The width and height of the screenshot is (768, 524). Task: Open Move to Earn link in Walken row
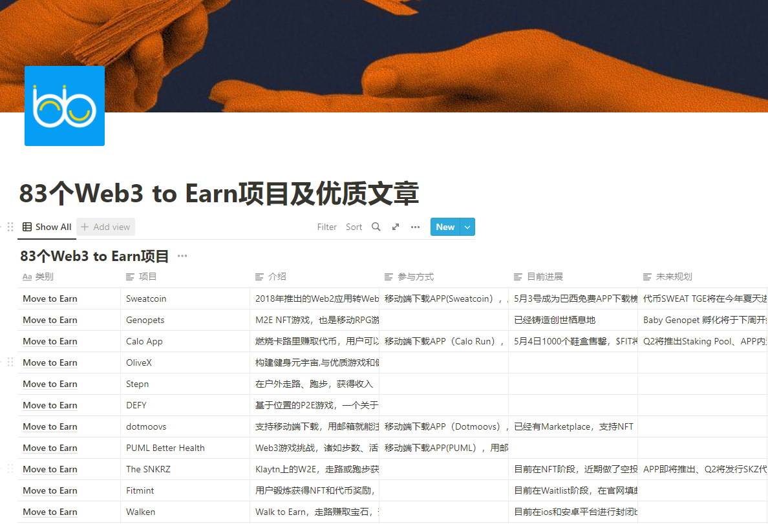[50, 512]
